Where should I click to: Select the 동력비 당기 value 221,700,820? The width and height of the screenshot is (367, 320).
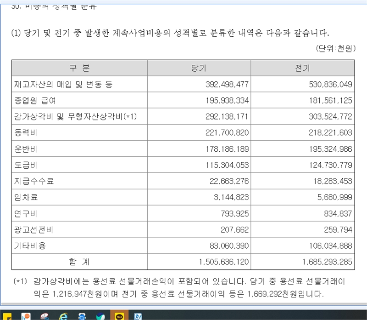tap(225, 133)
